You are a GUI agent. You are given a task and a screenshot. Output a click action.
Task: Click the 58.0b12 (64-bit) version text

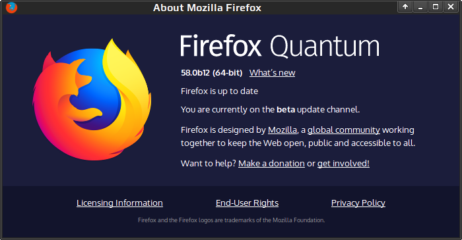212,73
